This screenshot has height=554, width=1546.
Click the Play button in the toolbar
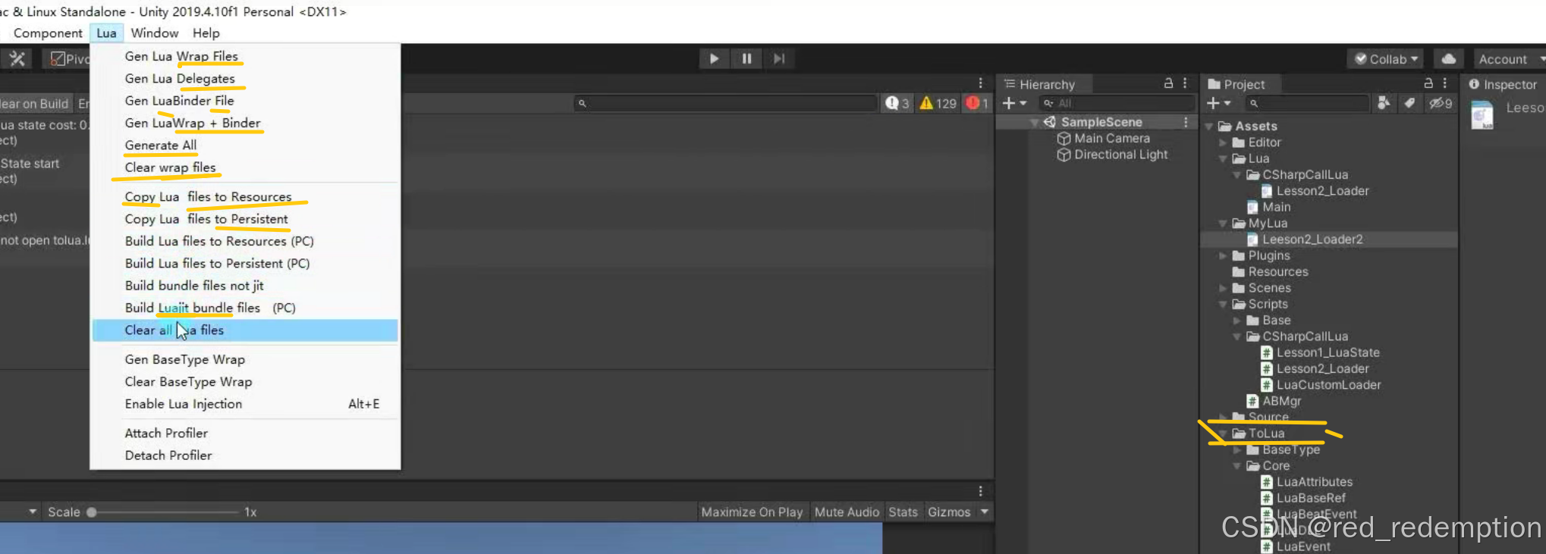click(714, 58)
